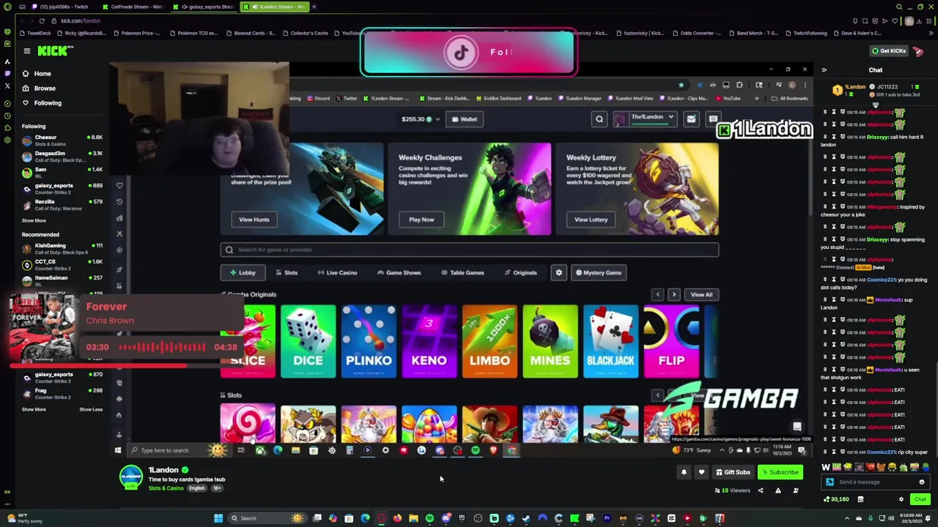Open the DICE game thumbnail
Screen dimensions: 938x527
308,342
